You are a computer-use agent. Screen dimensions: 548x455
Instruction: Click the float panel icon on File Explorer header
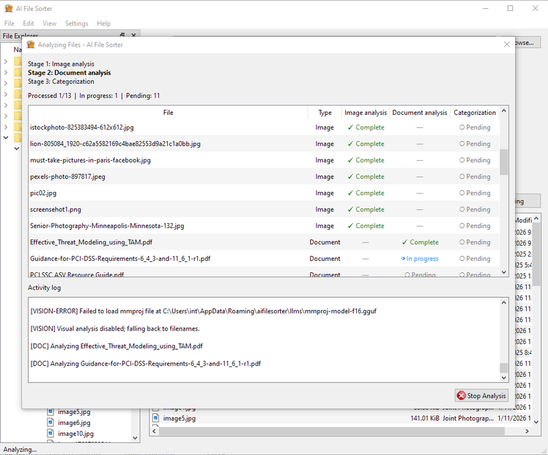click(122, 35)
